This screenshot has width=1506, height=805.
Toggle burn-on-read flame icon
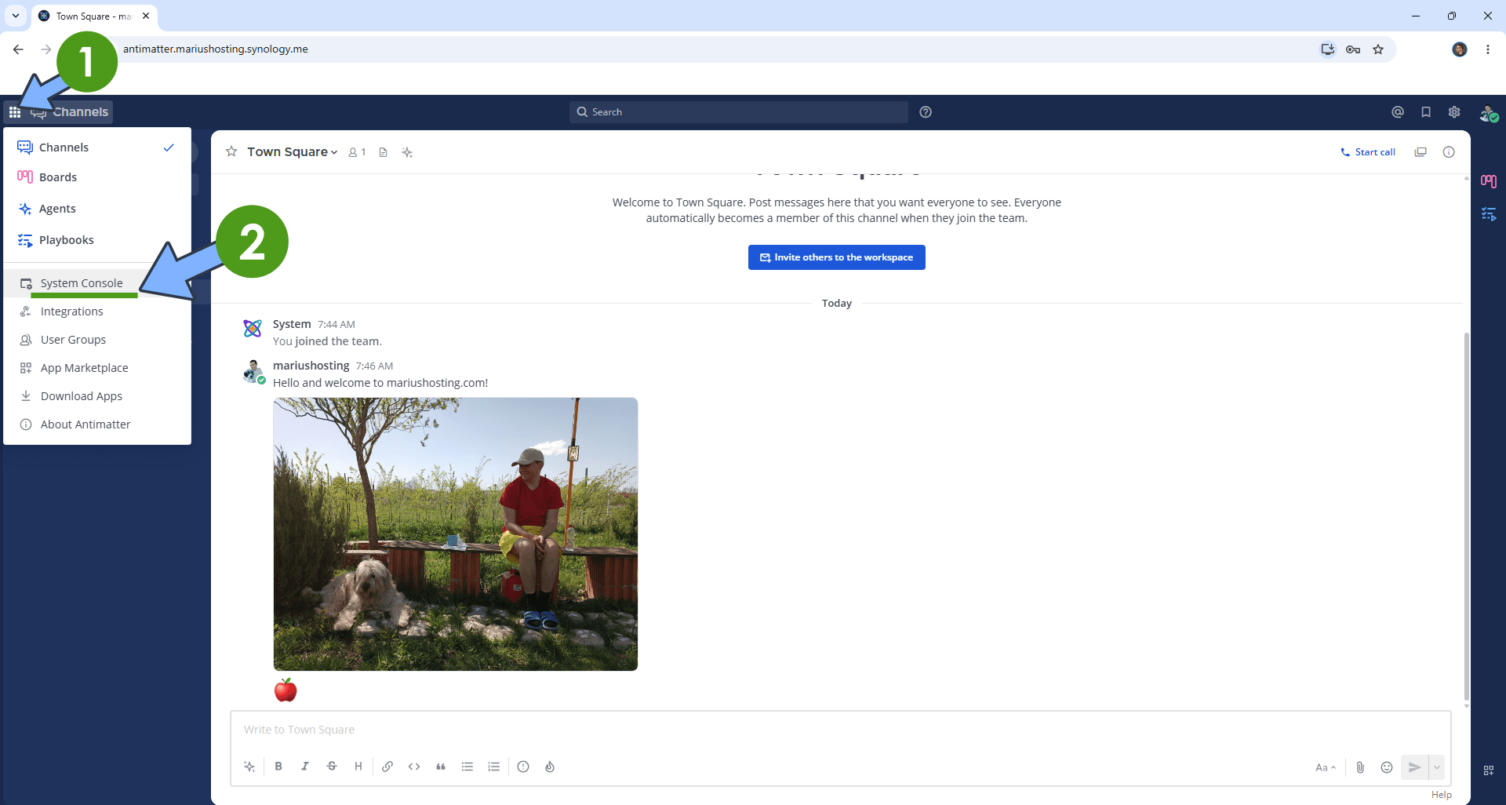[550, 767]
